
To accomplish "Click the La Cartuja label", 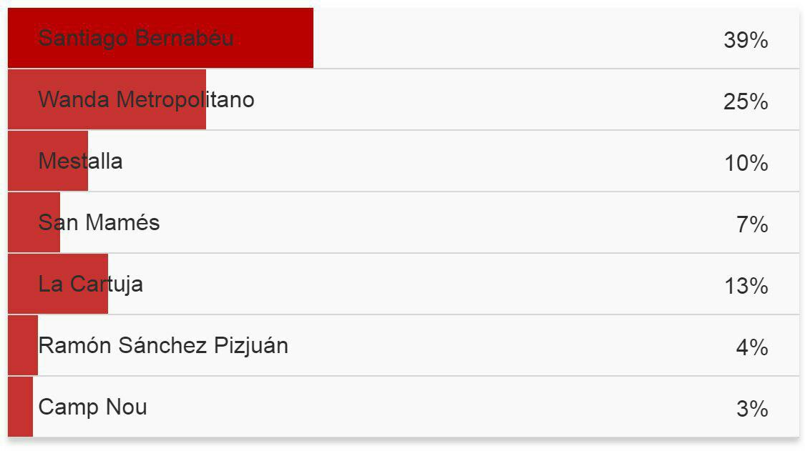I will tap(90, 284).
